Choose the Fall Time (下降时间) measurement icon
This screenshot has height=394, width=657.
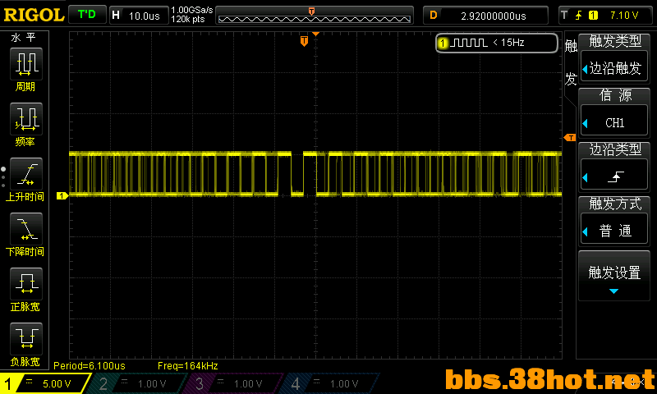(26, 229)
